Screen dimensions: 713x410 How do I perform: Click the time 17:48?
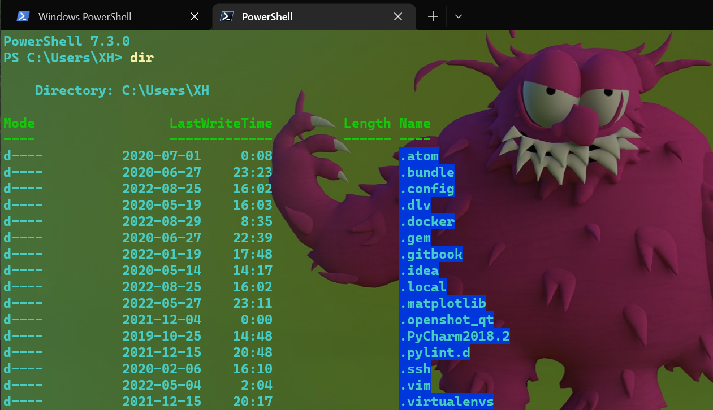(x=253, y=254)
